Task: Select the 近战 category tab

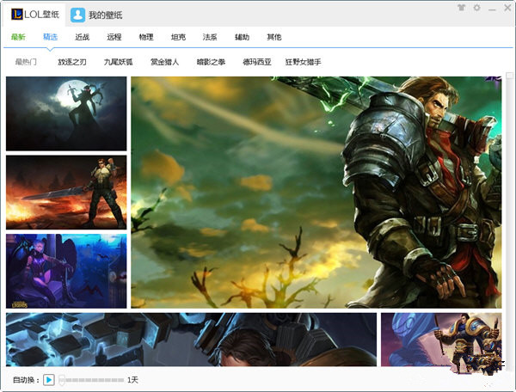Action: click(x=83, y=38)
